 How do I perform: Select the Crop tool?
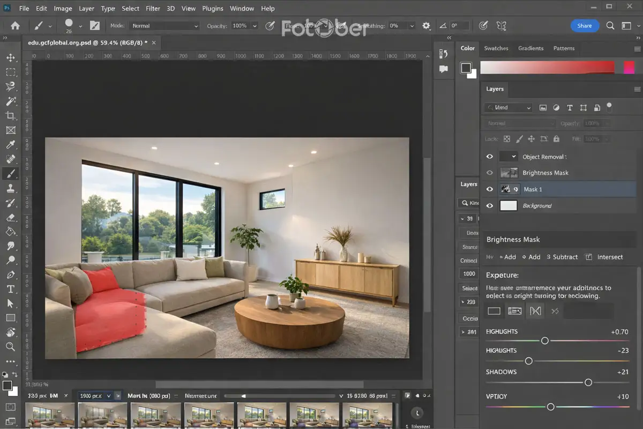(x=10, y=115)
